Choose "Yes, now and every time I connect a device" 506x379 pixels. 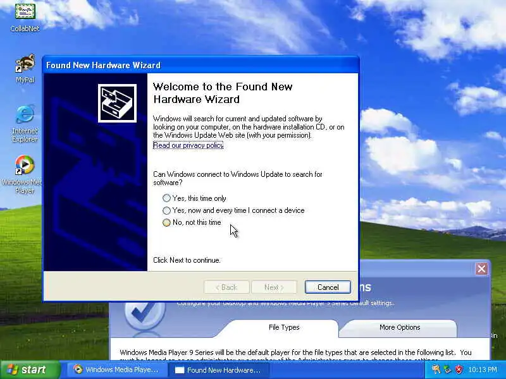[x=233, y=210]
